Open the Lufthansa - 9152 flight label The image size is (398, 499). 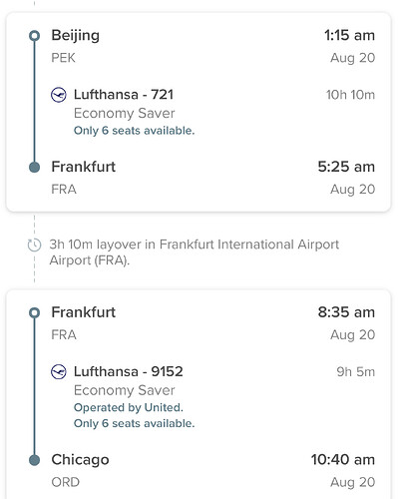click(129, 371)
